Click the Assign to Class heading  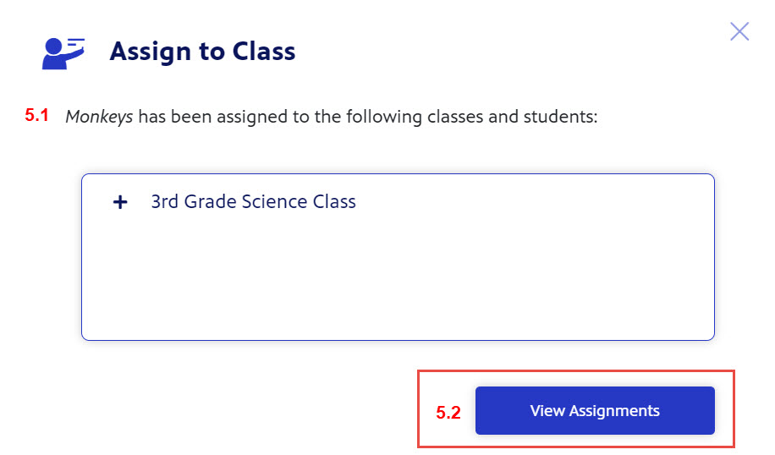[x=203, y=52]
